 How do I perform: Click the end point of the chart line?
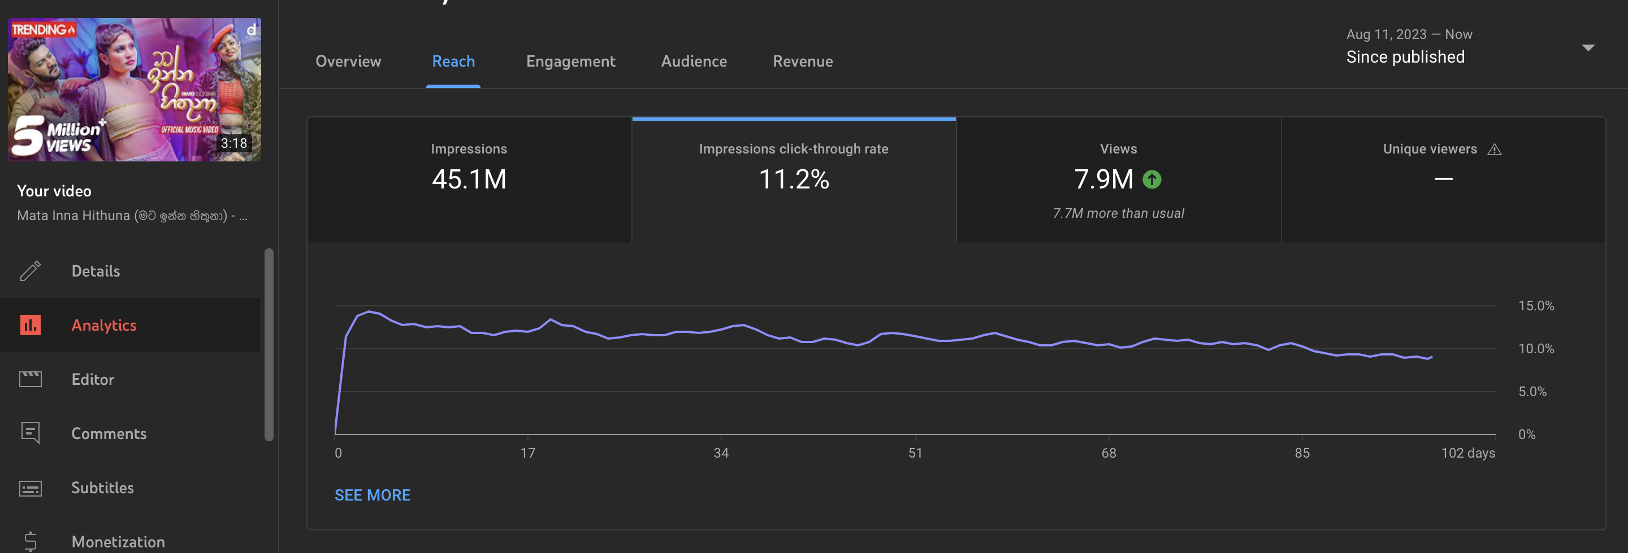click(1431, 357)
